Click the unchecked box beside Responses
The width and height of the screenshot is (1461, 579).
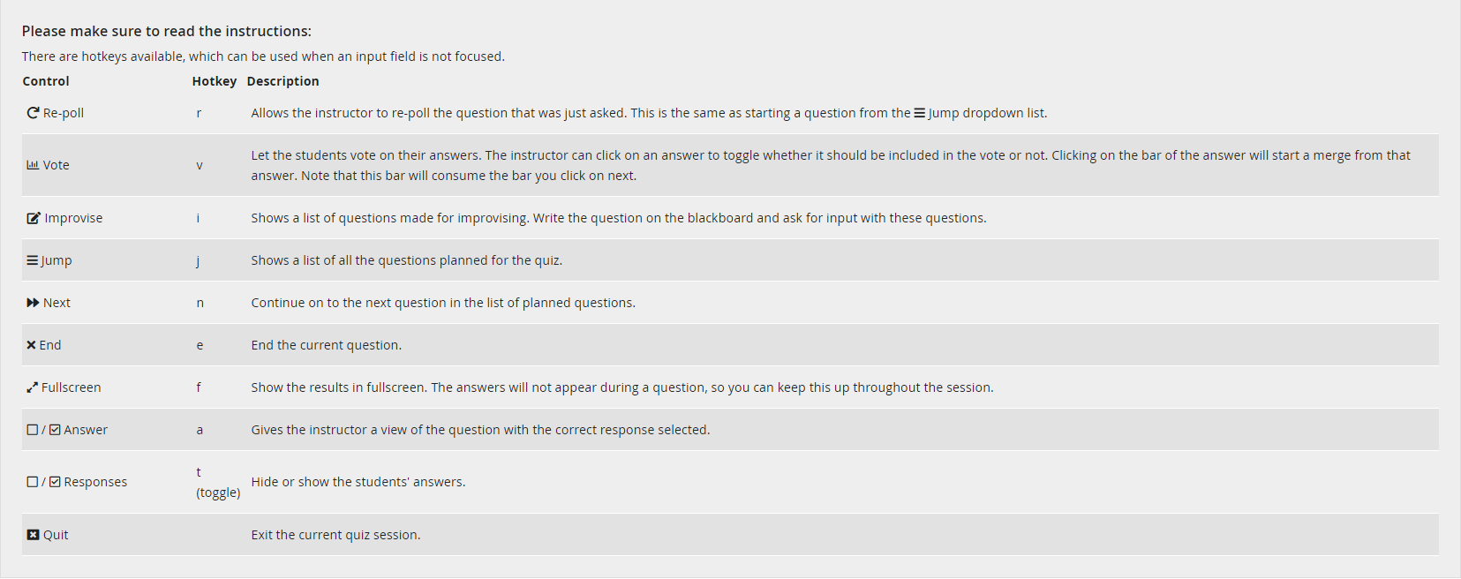[x=32, y=482]
